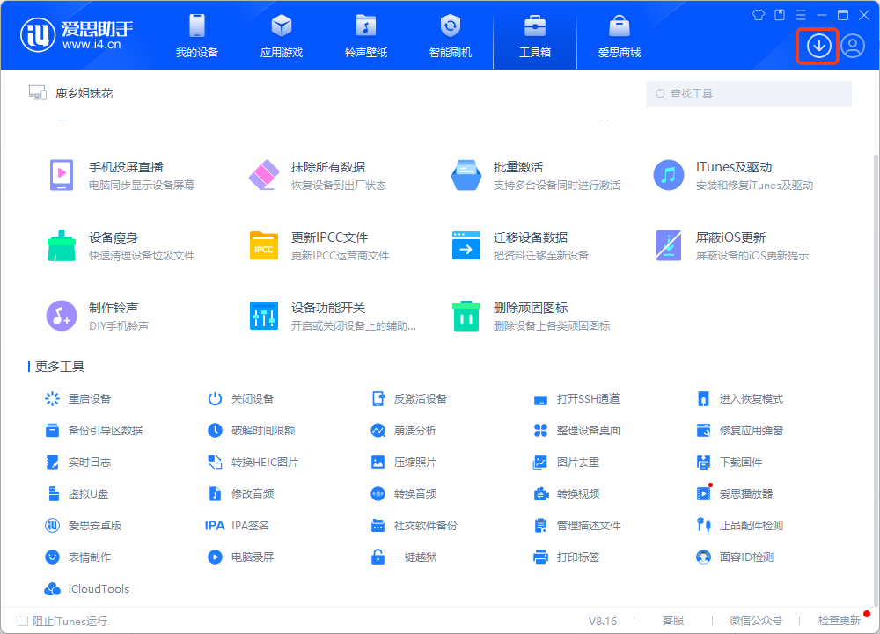Open 打印标签 tool

pos(566,557)
